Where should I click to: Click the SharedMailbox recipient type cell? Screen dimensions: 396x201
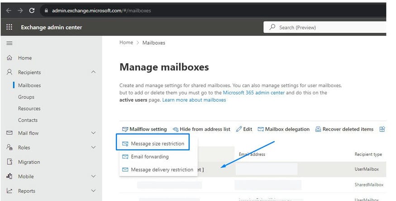pyautogui.click(x=369, y=185)
